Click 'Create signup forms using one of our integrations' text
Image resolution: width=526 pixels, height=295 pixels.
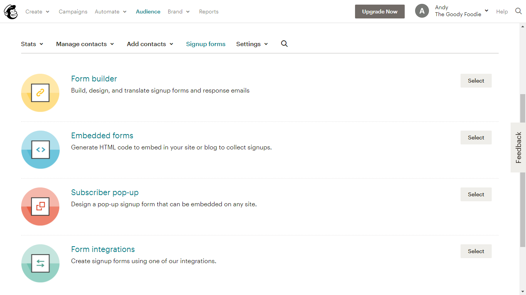[144, 261]
